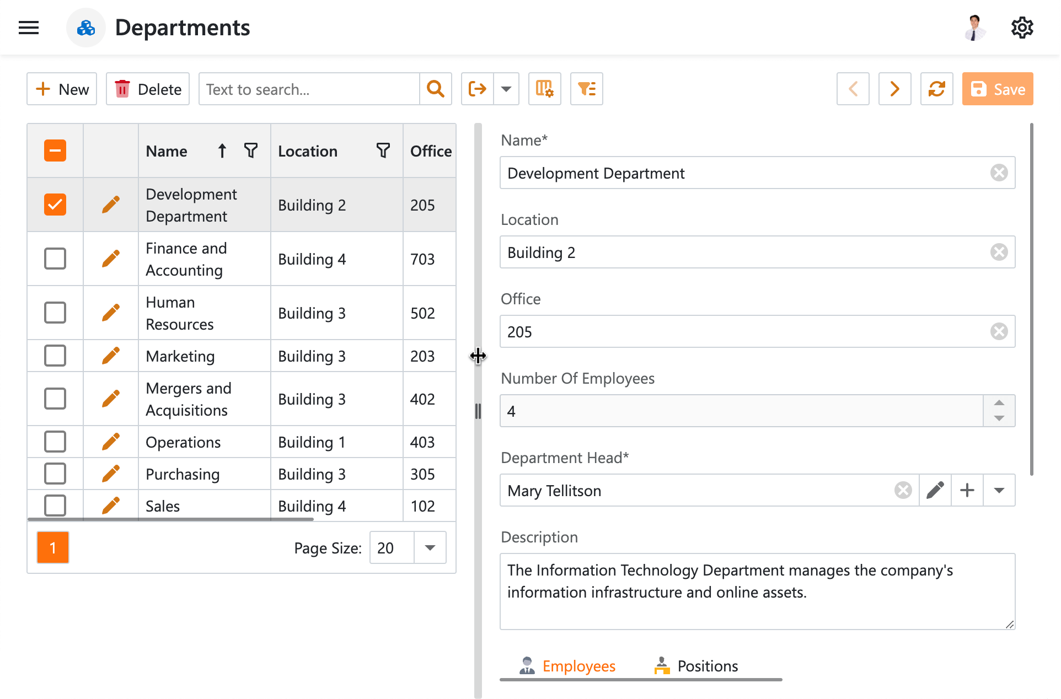
Task: Click the sort arrow on Name column
Action: 221,150
